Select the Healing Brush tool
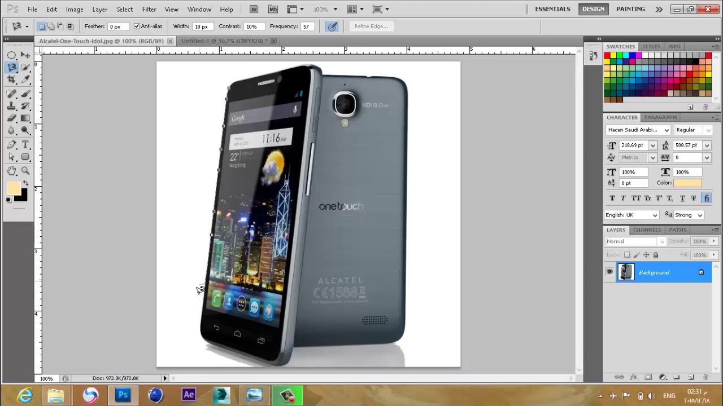Viewport: 723px width, 406px height. [11, 94]
